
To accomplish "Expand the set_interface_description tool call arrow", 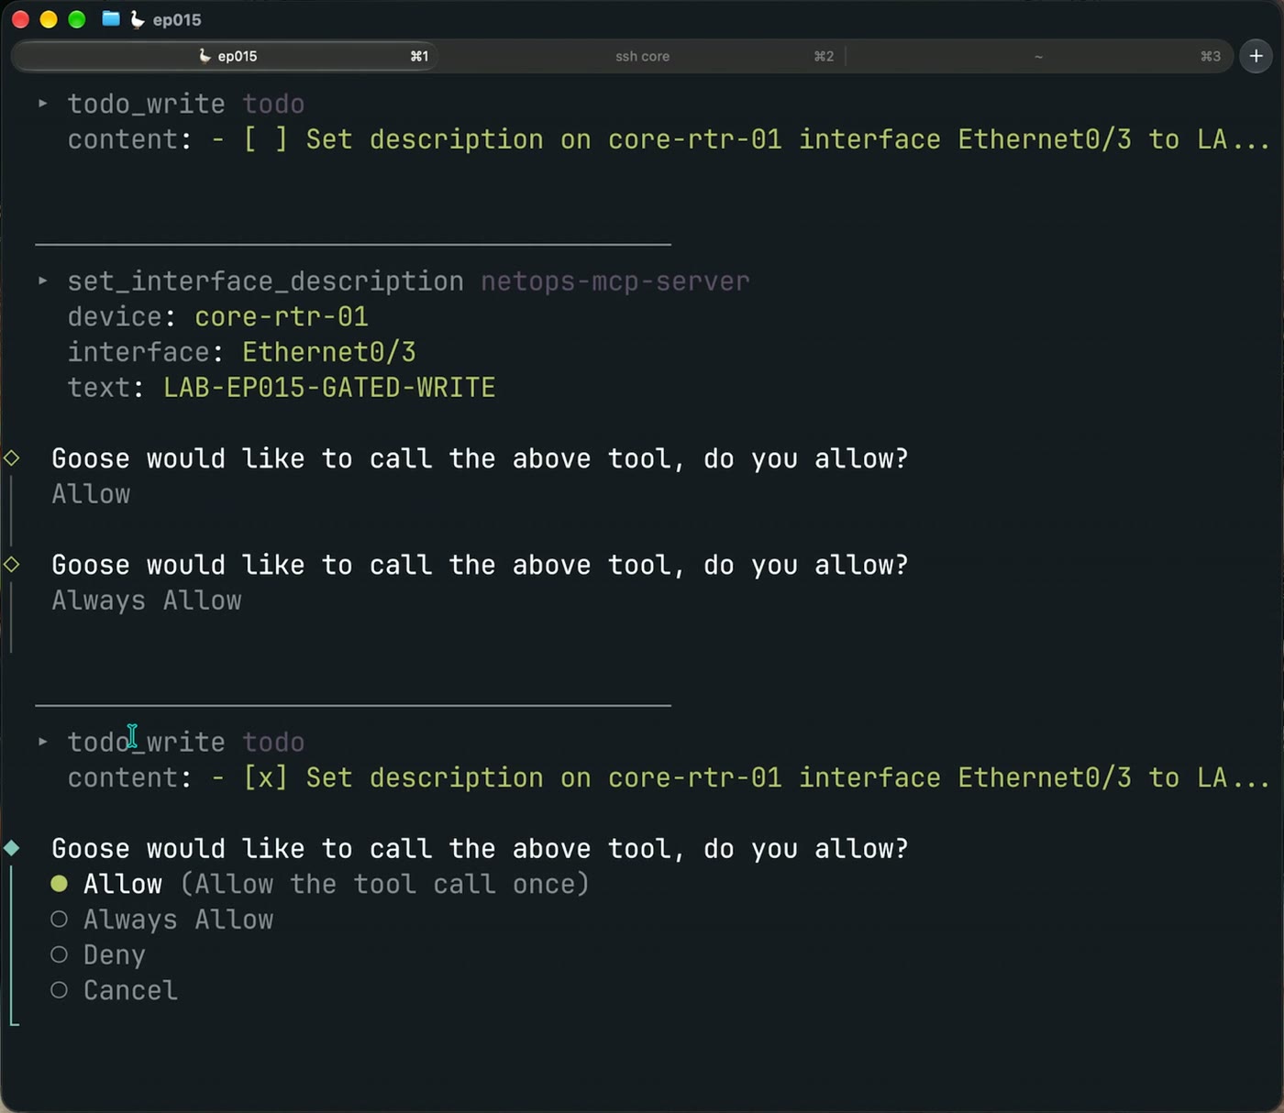I will pos(42,281).
